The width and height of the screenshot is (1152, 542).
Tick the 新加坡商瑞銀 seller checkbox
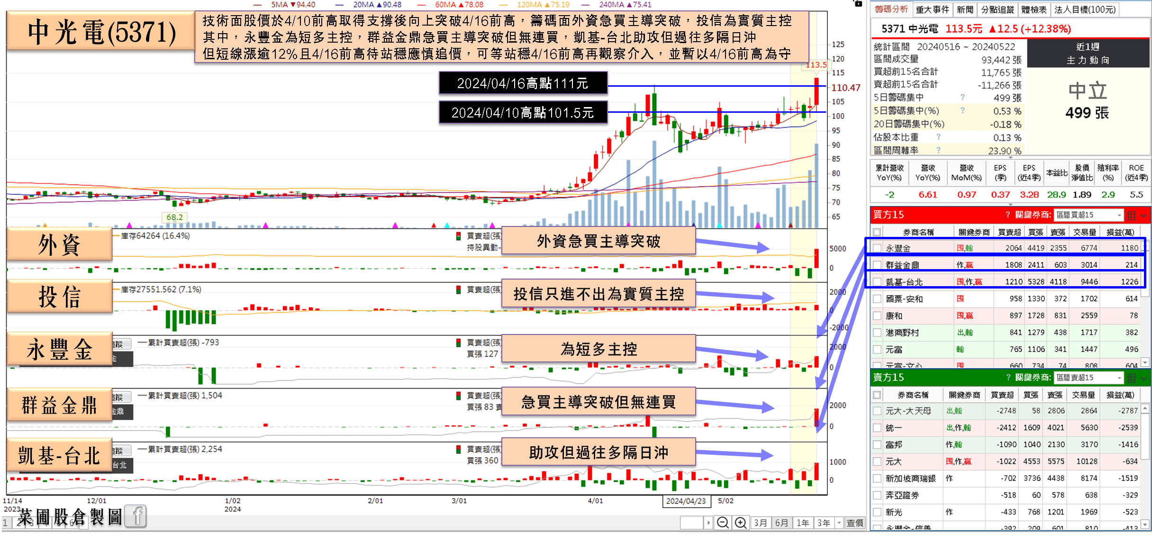pyautogui.click(x=877, y=479)
